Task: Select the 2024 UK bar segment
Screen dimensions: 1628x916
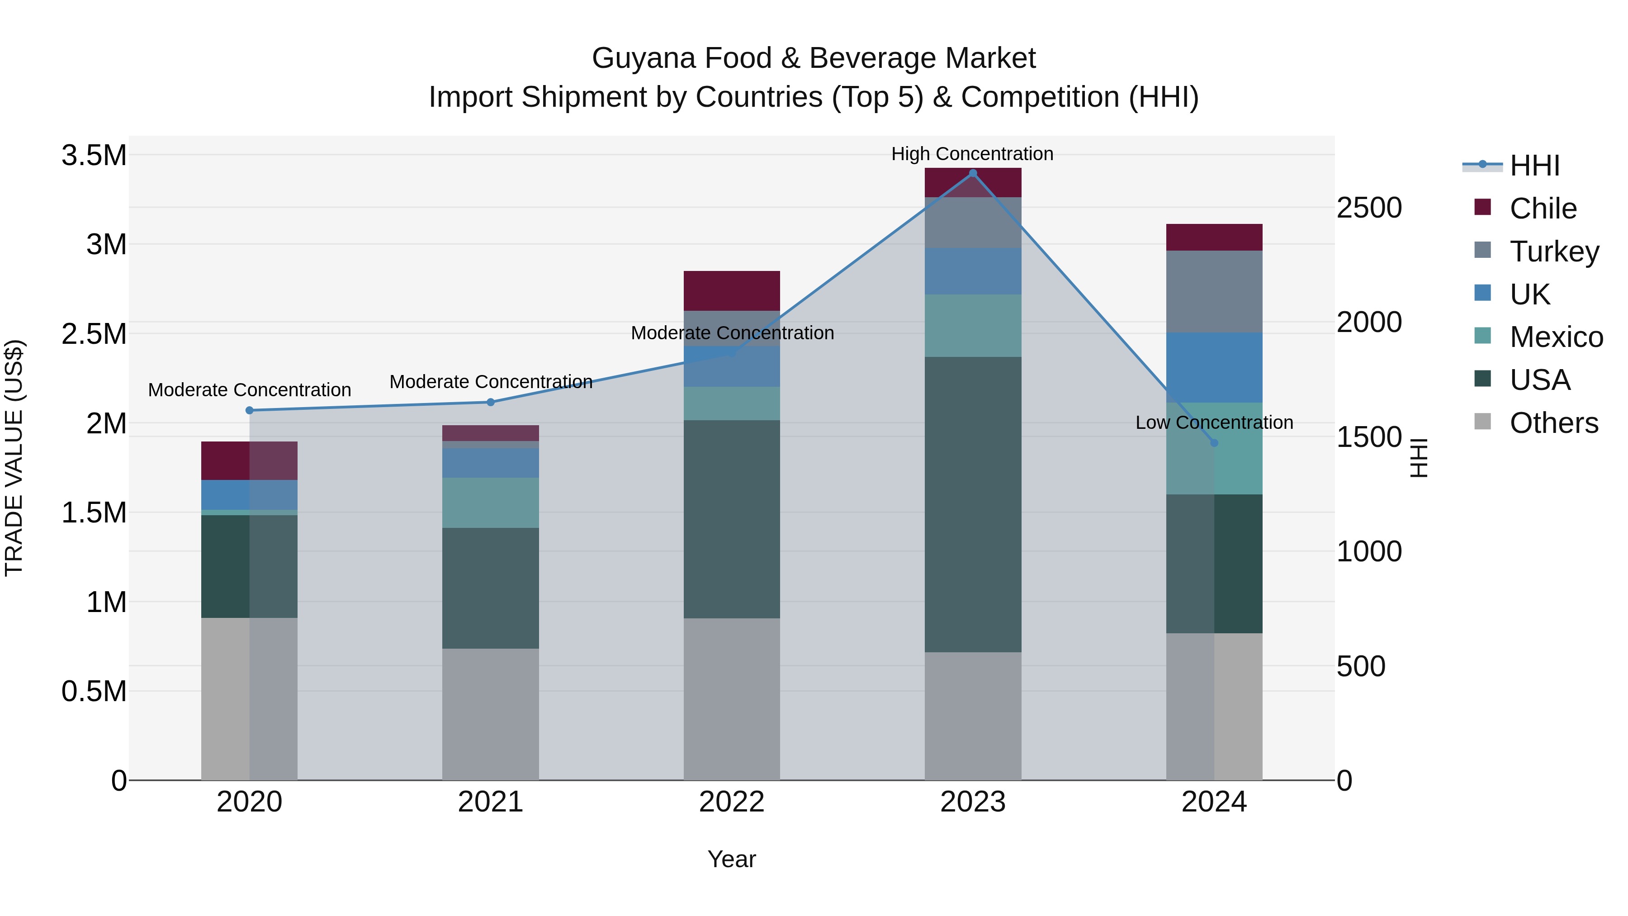Action: 1214,368
